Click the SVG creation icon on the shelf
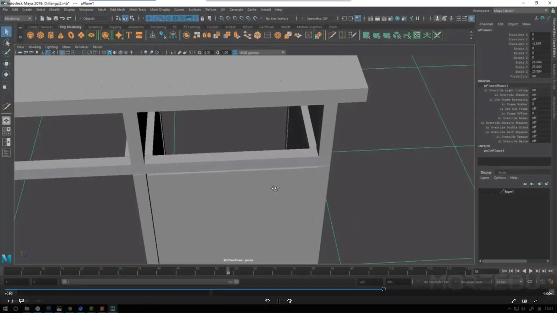Viewport: 557px width, 313px height. click(x=139, y=35)
